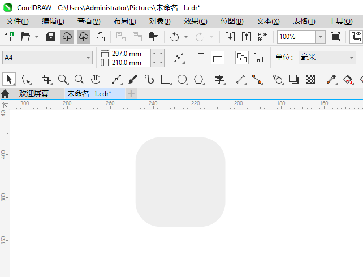Undo the last action

tap(175, 37)
